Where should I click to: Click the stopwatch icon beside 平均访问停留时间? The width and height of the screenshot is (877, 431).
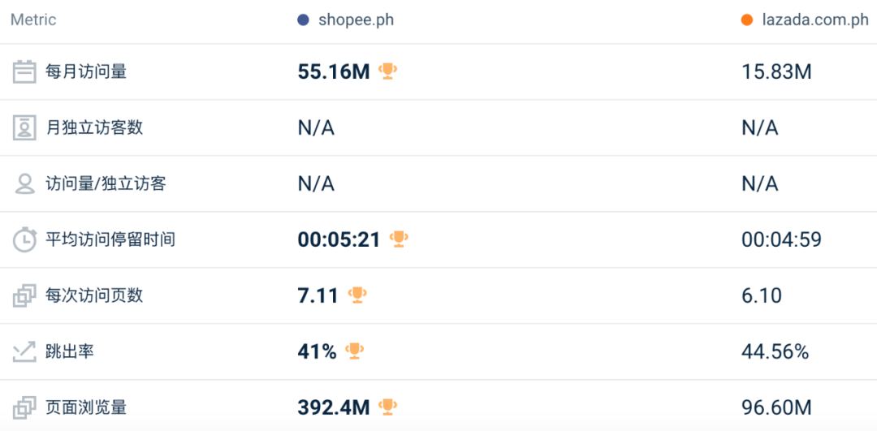24,239
